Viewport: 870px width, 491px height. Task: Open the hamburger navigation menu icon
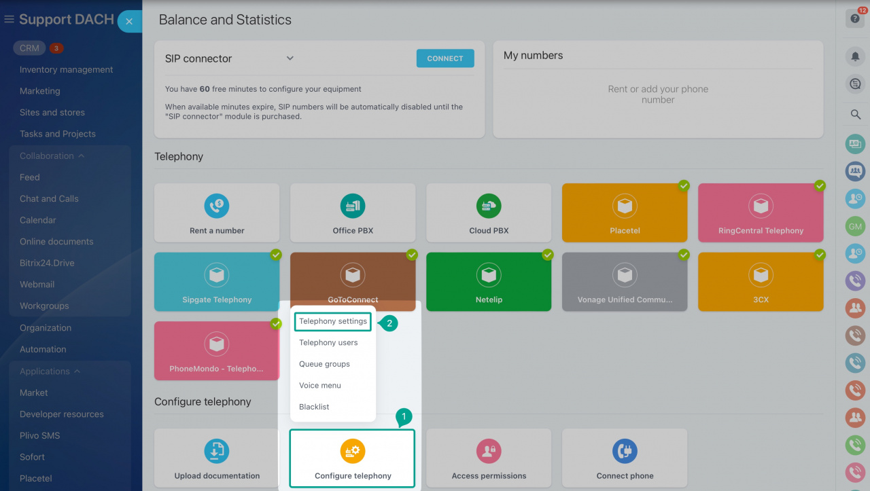[x=9, y=19]
